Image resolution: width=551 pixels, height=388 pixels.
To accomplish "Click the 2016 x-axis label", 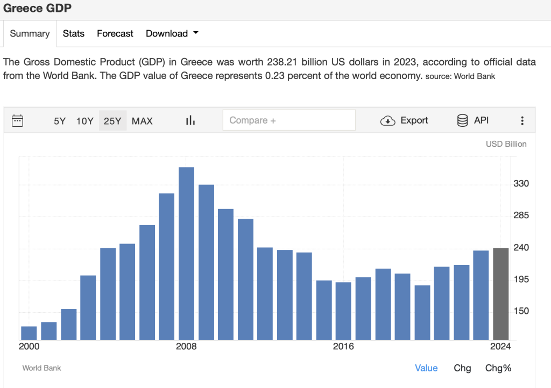I will (x=343, y=346).
